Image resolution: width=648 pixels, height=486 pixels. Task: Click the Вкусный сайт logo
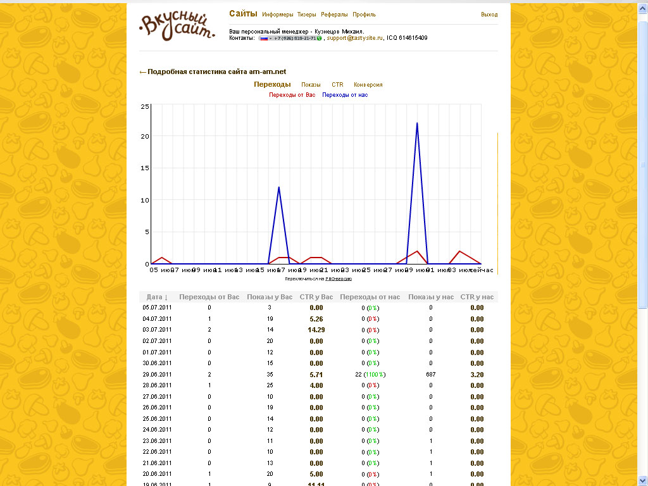pyautogui.click(x=177, y=27)
